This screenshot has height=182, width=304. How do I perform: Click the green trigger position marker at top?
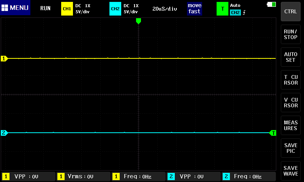[138, 21]
